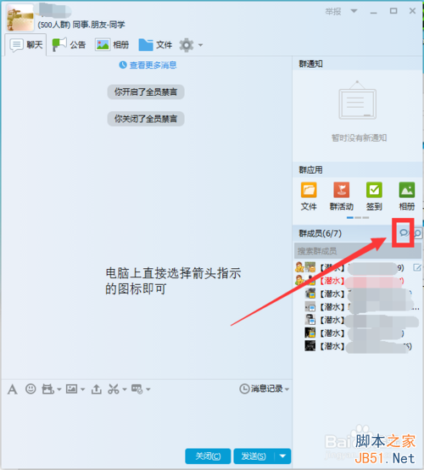Expand the picture insert dropdown arrow
This screenshot has width=424, height=470.
point(83,389)
